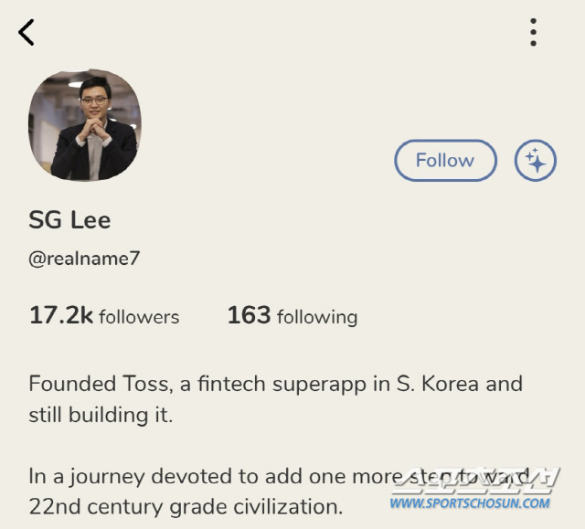The height and width of the screenshot is (529, 585).
Task: Follow SG Lee's profile
Action: (x=445, y=161)
